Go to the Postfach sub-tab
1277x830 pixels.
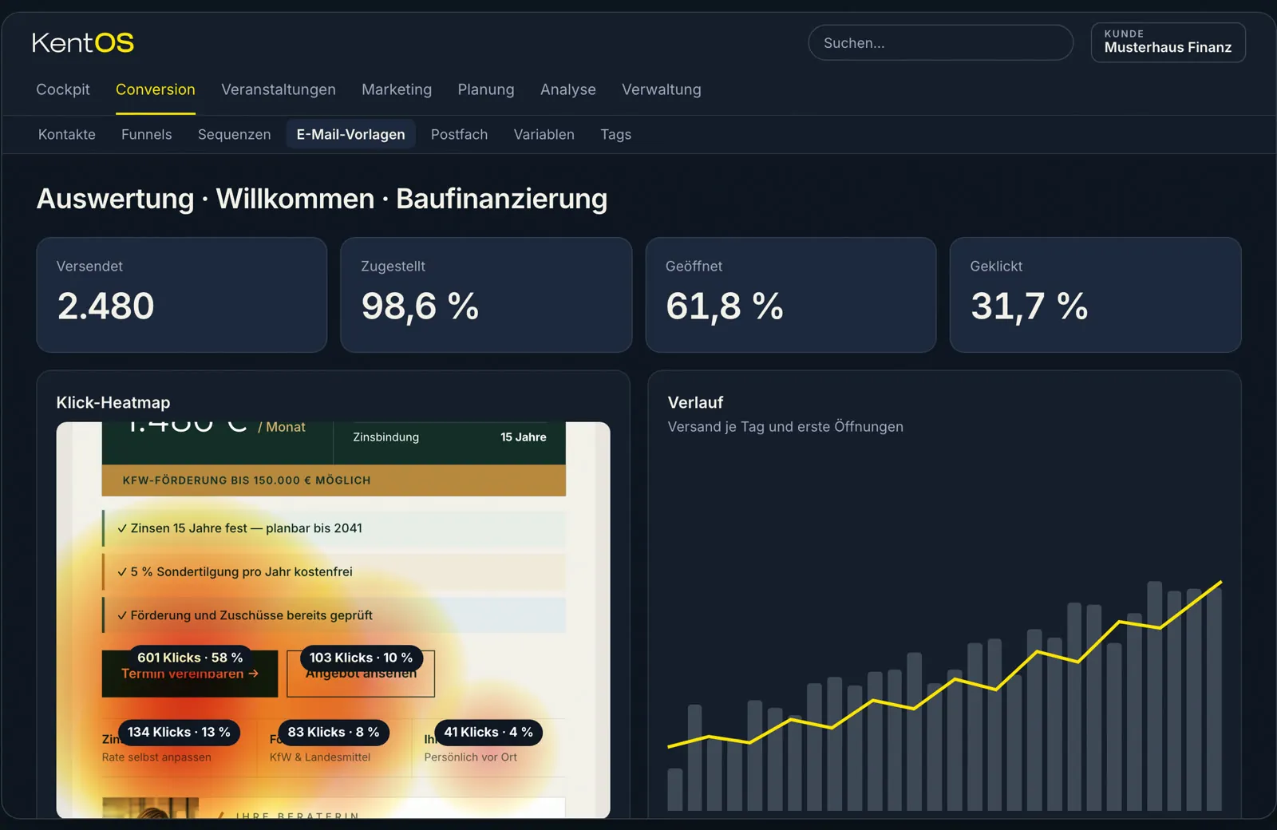pos(460,134)
